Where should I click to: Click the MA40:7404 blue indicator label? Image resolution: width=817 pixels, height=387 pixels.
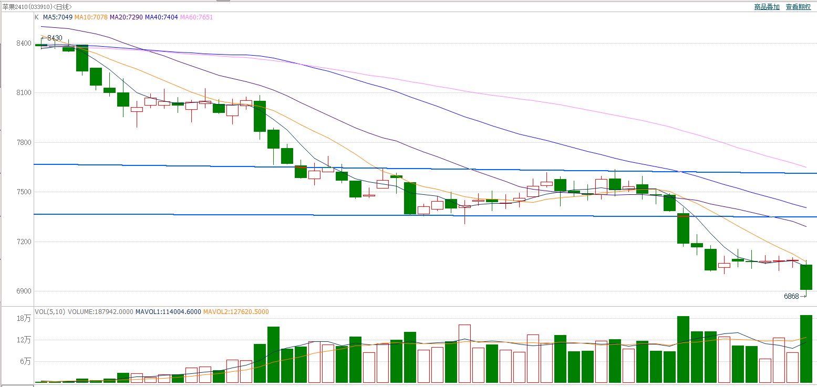(161, 17)
